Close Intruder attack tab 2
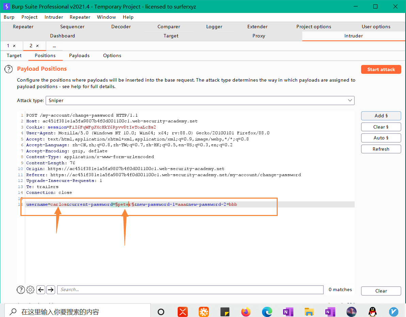The image size is (406, 317). 37,46
